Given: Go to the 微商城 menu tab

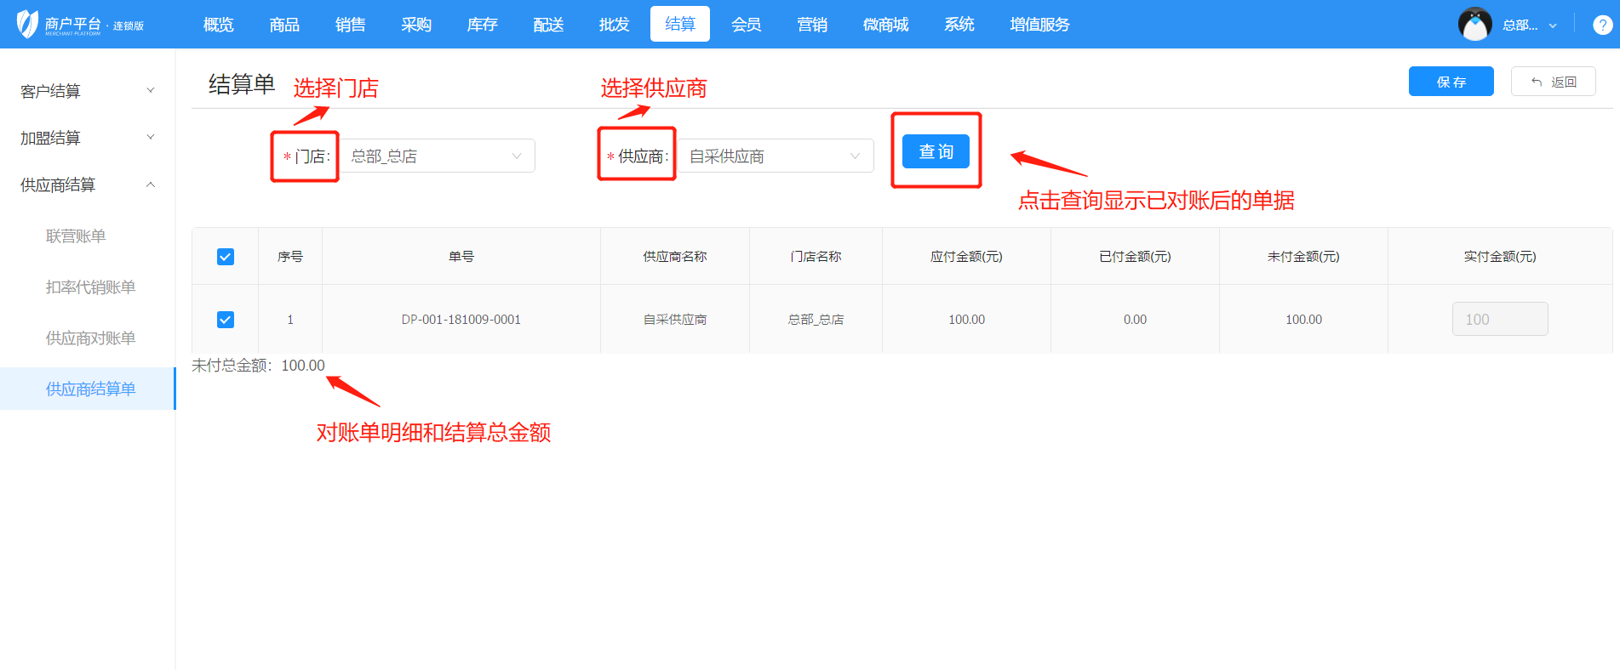Looking at the screenshot, I should tap(885, 25).
